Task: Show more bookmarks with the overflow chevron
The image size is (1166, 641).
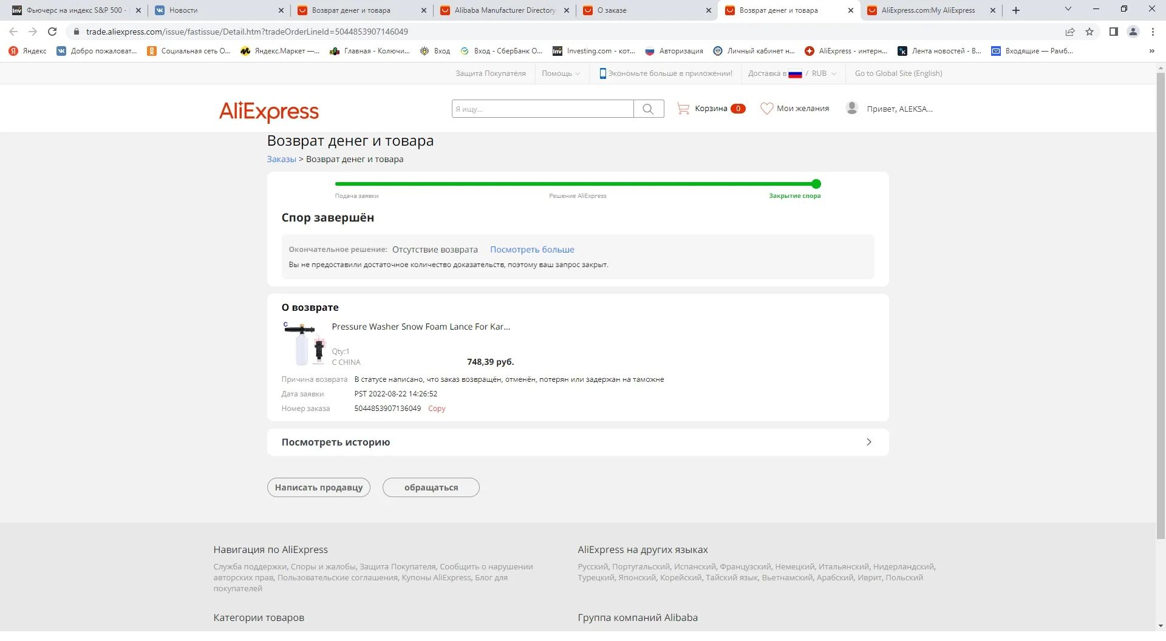Action: coord(1151,51)
